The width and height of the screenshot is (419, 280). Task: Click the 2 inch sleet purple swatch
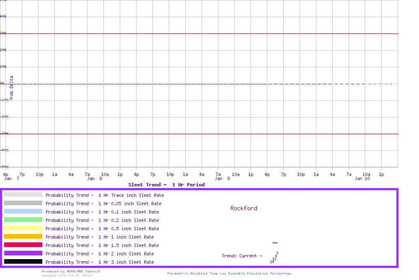click(23, 253)
